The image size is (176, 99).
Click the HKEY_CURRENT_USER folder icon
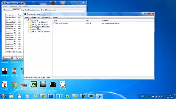pyautogui.click(x=31, y=24)
